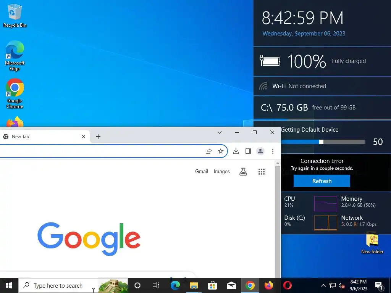This screenshot has height=293, width=391.
Task: Click the Refresh button in the weather widget
Action: point(322,181)
